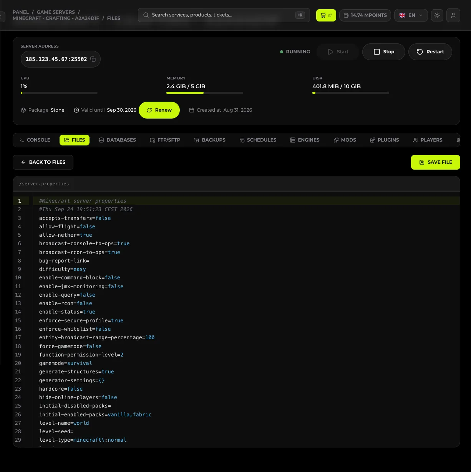The width and height of the screenshot is (471, 472).
Task: Click the hardcore=false line
Action: (61, 389)
